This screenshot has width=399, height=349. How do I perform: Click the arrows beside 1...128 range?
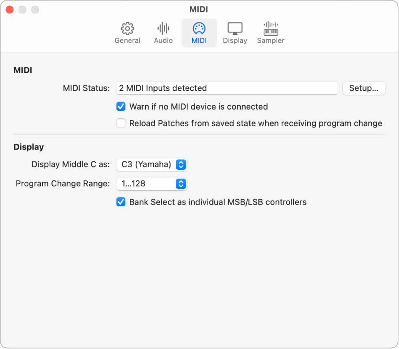(x=181, y=184)
